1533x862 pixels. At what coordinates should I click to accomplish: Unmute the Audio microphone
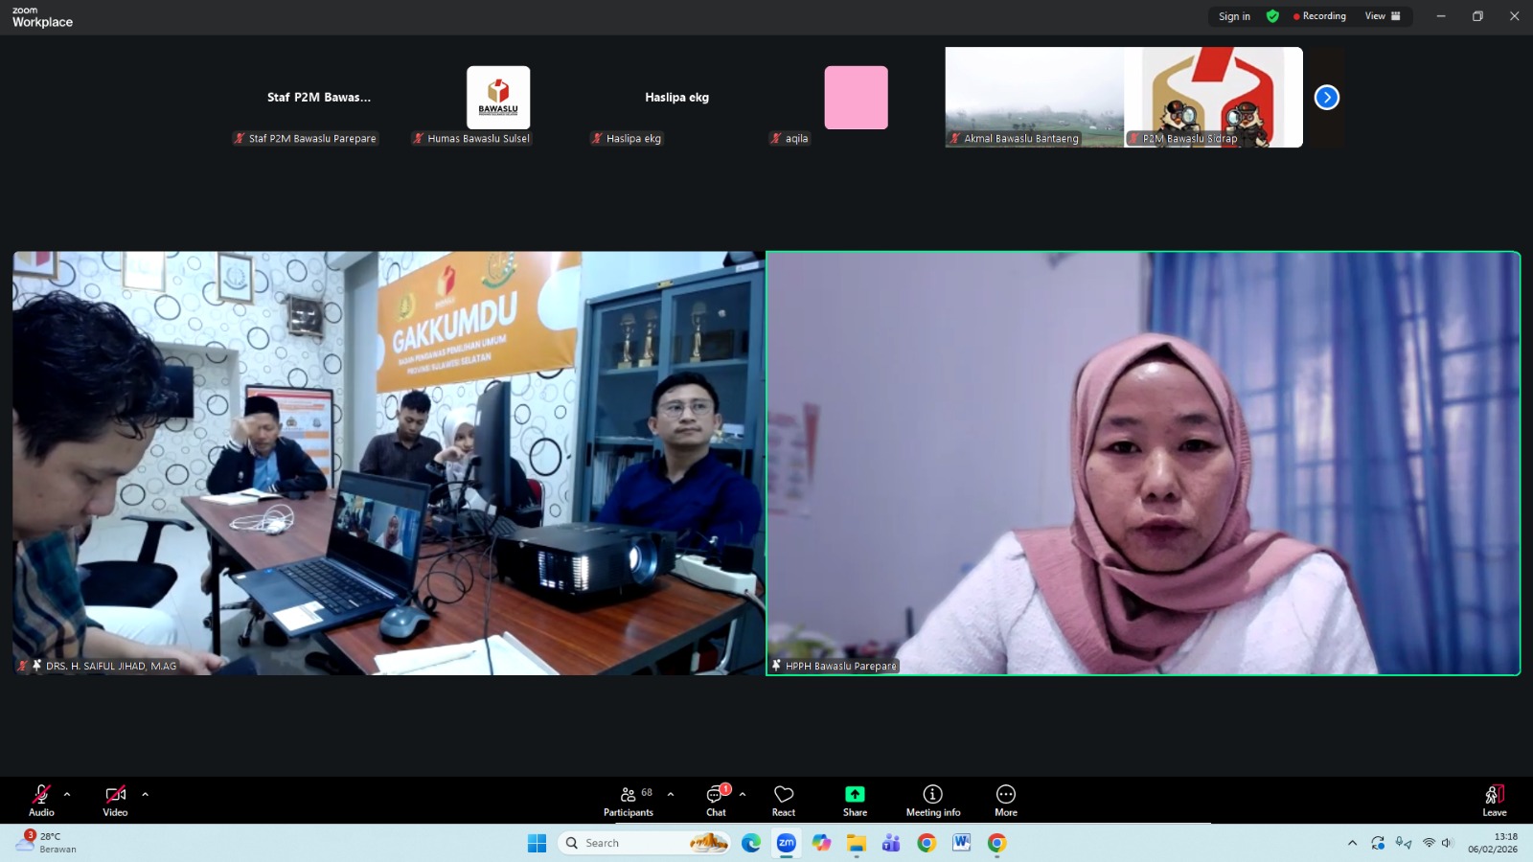(x=41, y=801)
